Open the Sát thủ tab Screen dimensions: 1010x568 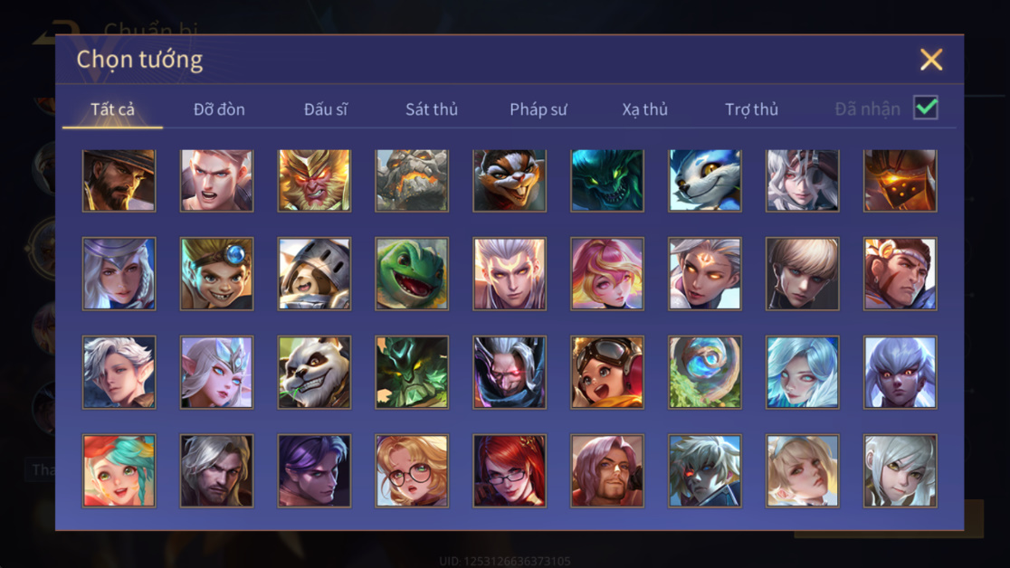[x=432, y=109]
